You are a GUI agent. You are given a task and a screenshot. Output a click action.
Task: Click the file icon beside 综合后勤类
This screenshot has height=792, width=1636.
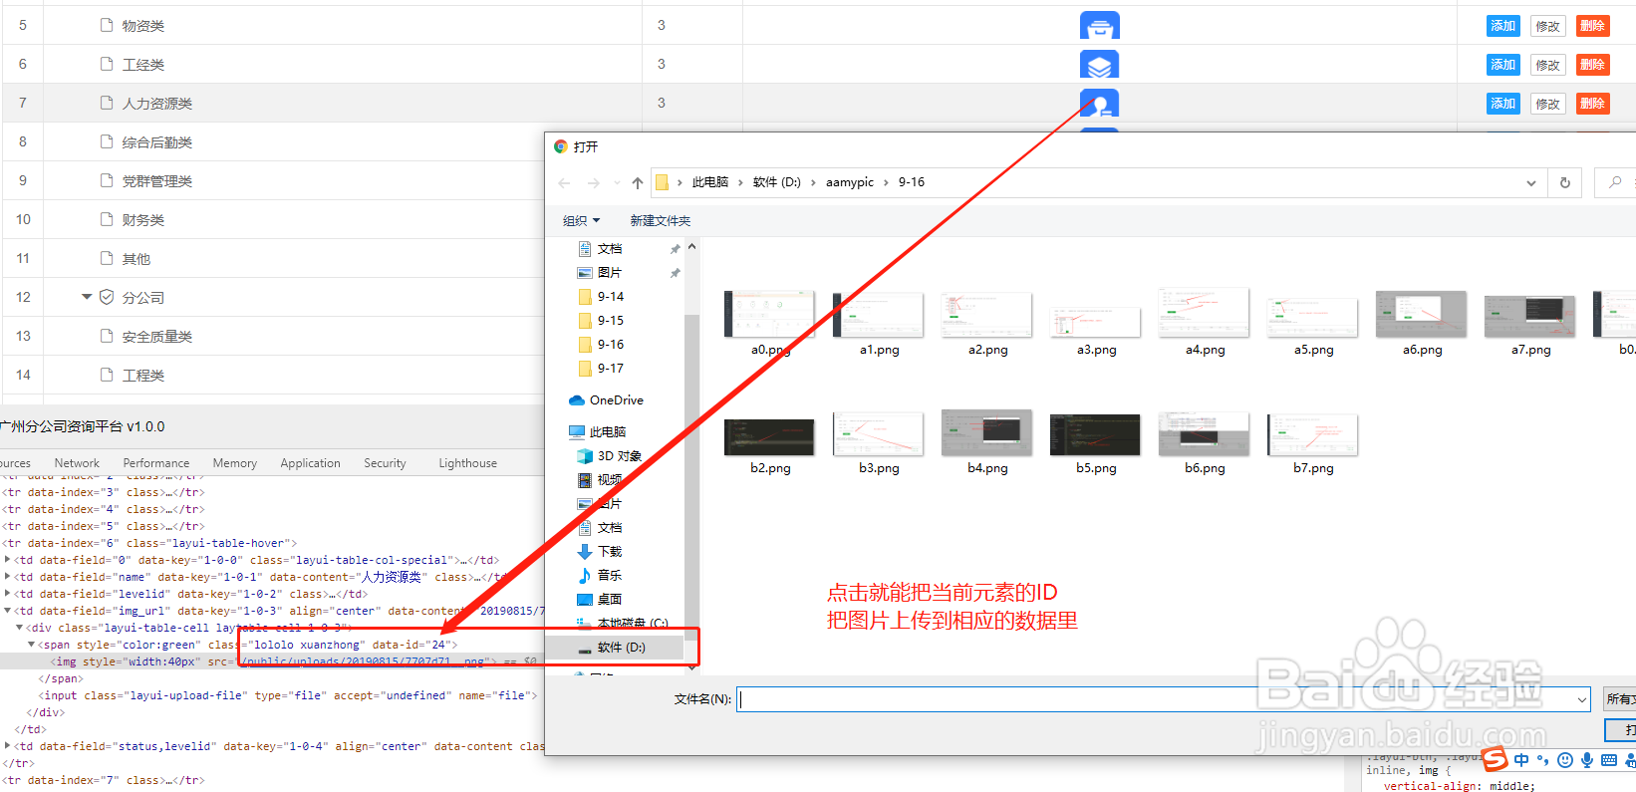click(107, 141)
